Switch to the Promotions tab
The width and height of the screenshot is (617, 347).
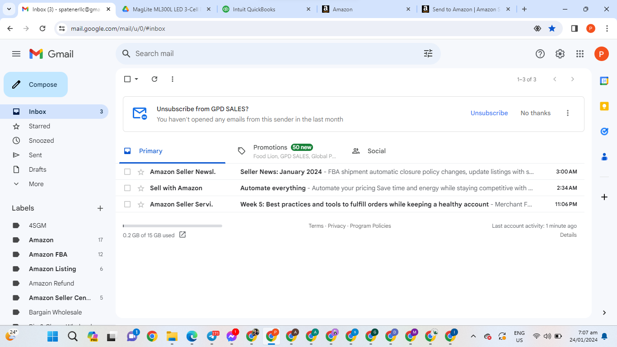click(x=288, y=151)
